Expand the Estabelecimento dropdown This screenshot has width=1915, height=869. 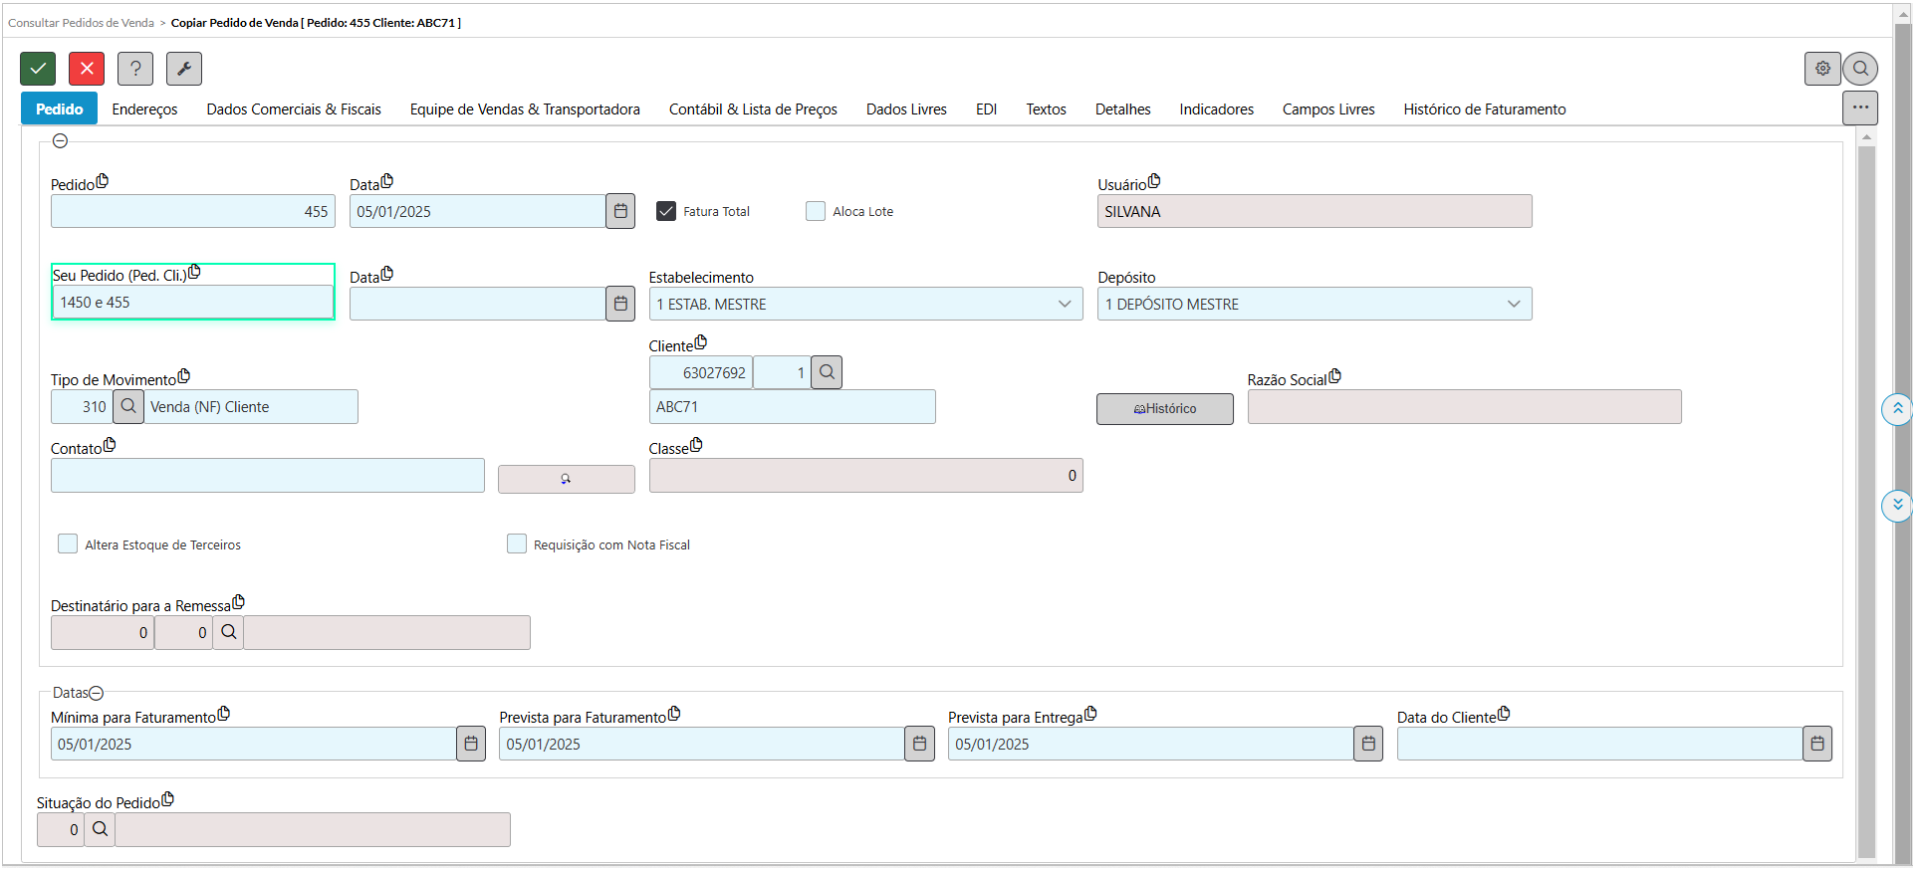[1065, 304]
